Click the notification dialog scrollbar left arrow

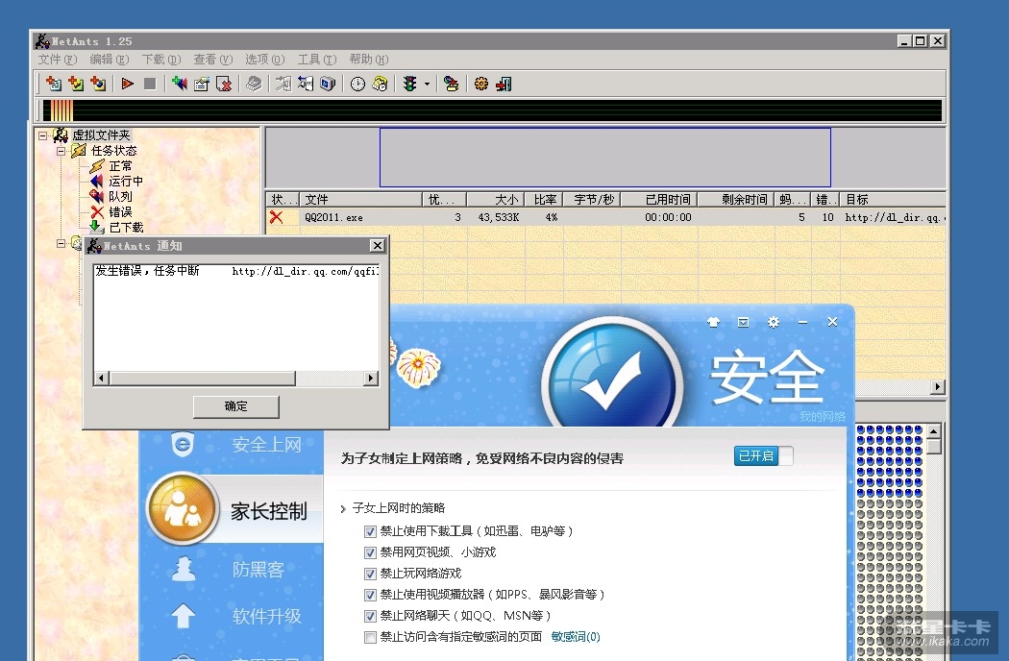coord(101,378)
